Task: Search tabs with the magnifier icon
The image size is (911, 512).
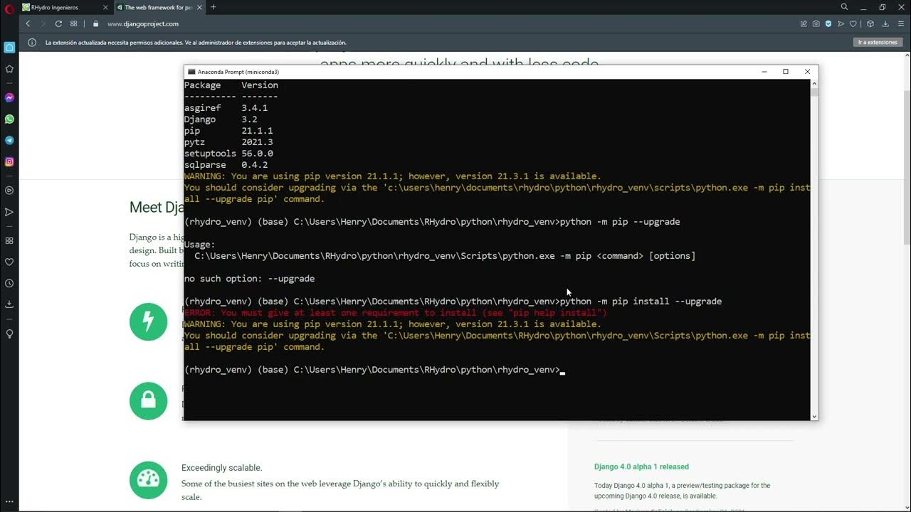Action: [844, 7]
